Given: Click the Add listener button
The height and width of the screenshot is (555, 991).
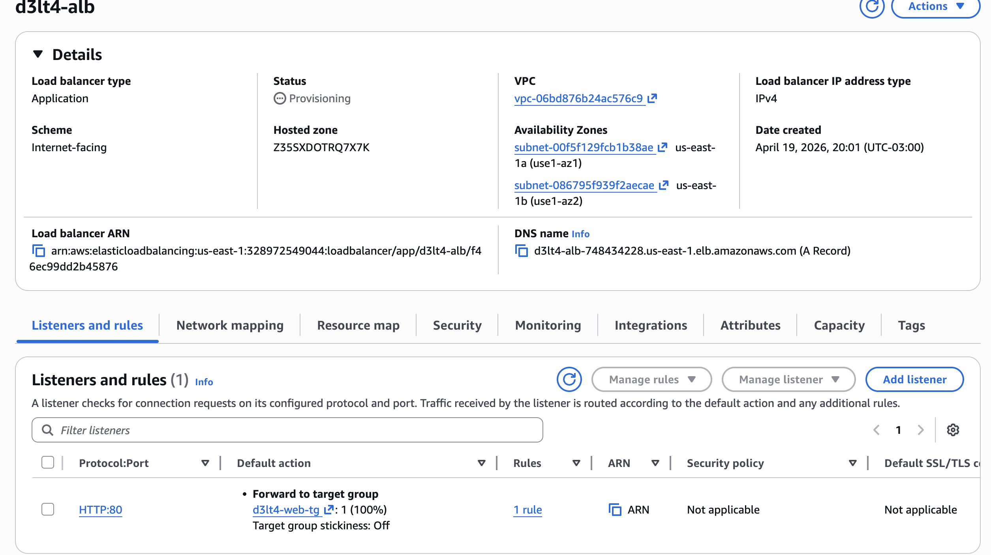Looking at the screenshot, I should click(914, 379).
